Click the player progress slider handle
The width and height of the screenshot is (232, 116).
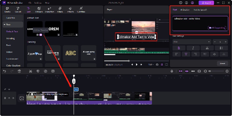coord(129,61)
